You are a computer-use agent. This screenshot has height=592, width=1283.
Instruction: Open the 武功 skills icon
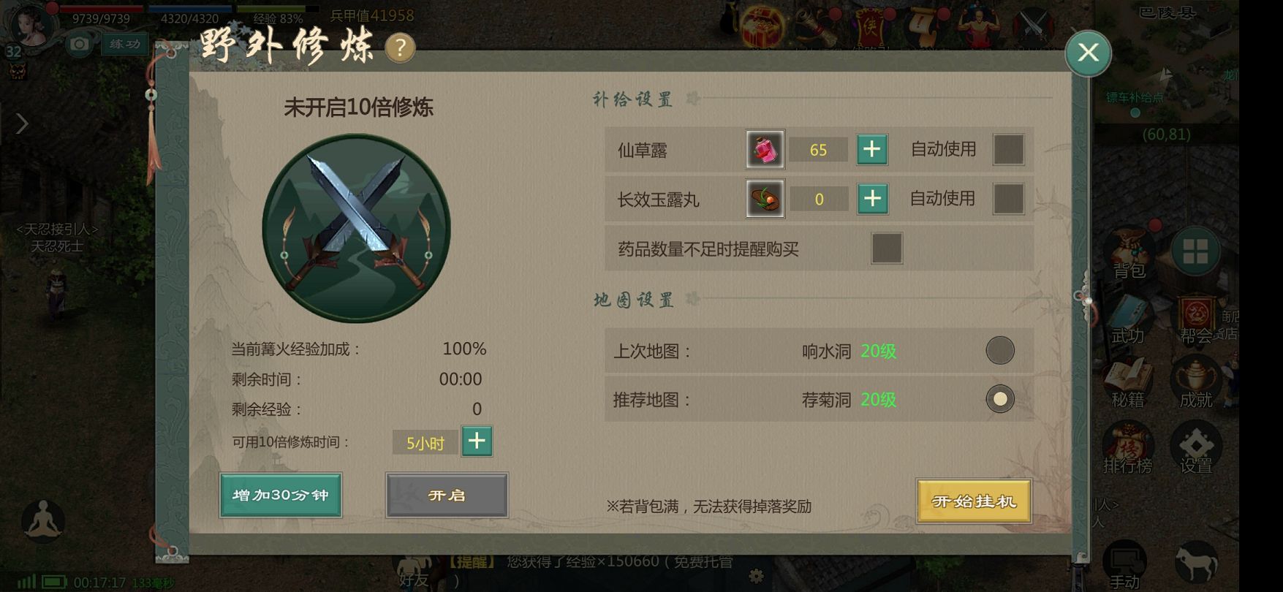click(1127, 319)
